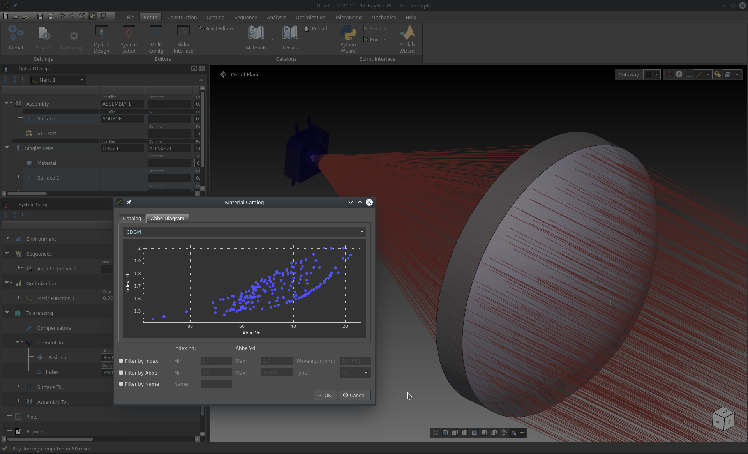The image size is (748, 454).
Task: Click OK in Material Catalog
Action: [x=325, y=395]
